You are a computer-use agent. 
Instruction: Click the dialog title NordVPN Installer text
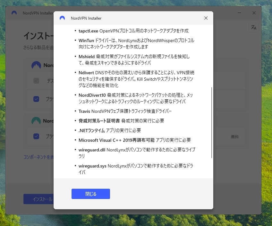[x=86, y=18]
